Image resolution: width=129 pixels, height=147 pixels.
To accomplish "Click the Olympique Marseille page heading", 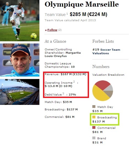I will [x=82, y=4].
